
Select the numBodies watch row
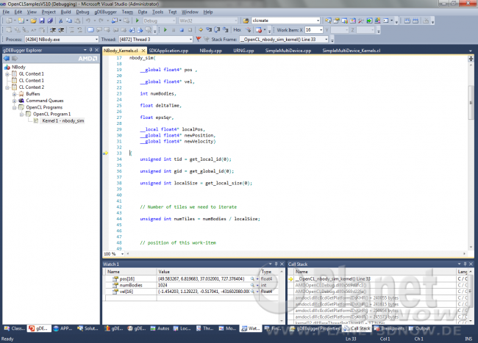click(192, 285)
